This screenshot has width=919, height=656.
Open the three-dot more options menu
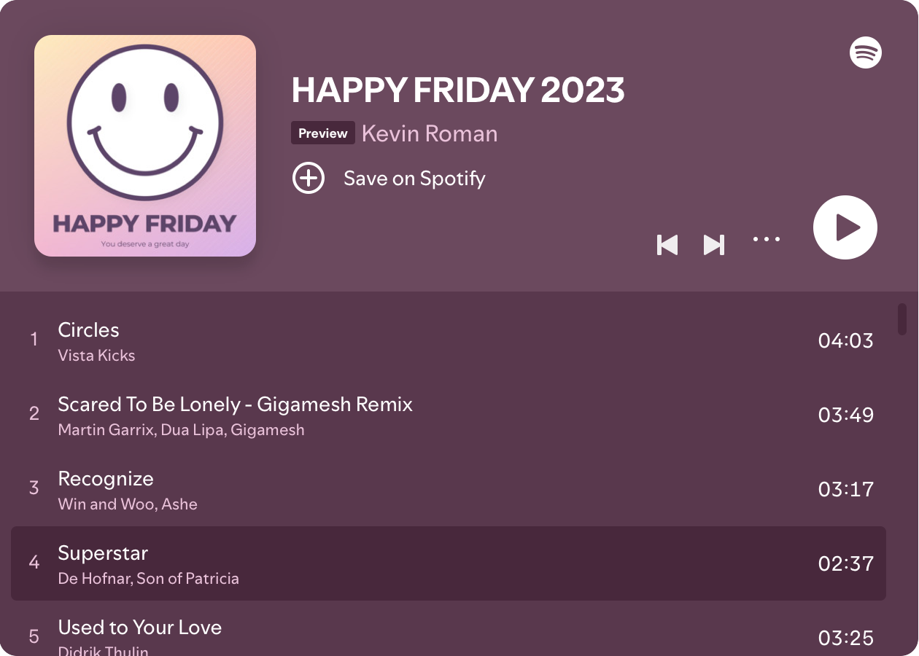767,239
